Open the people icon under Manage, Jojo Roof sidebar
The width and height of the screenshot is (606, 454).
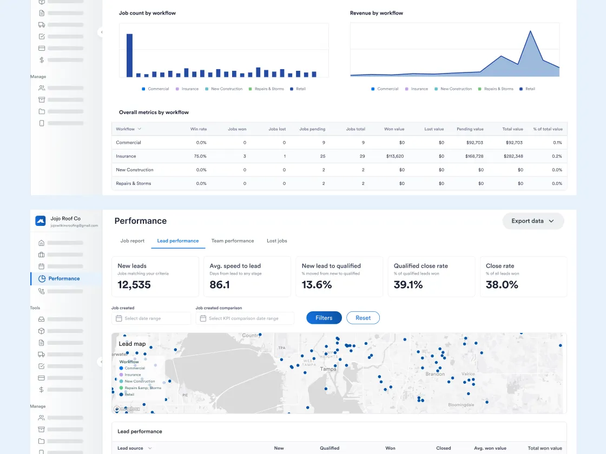pos(41,418)
